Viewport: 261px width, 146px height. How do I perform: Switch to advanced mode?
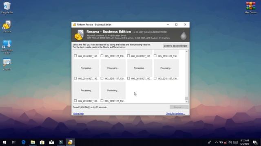click(x=175, y=46)
